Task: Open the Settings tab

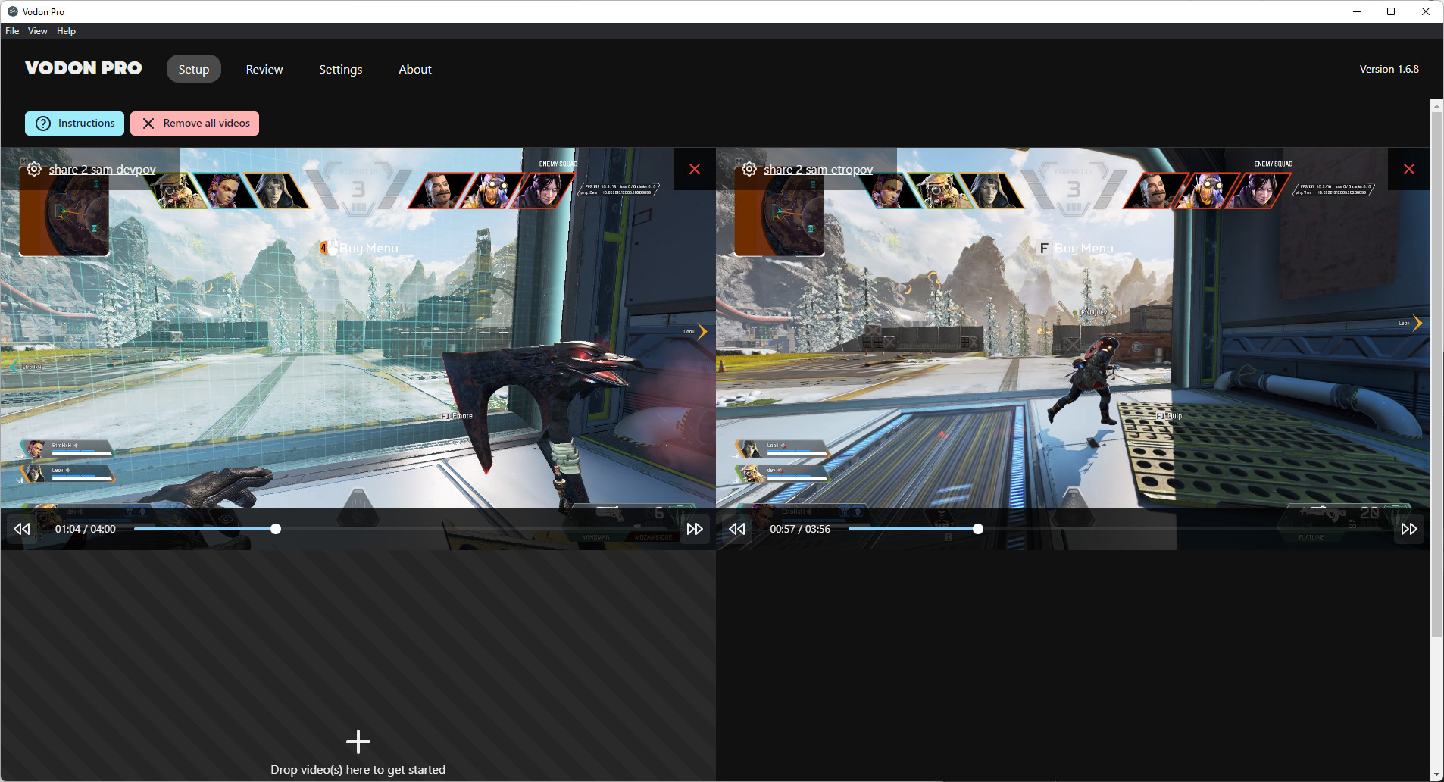Action: click(340, 69)
